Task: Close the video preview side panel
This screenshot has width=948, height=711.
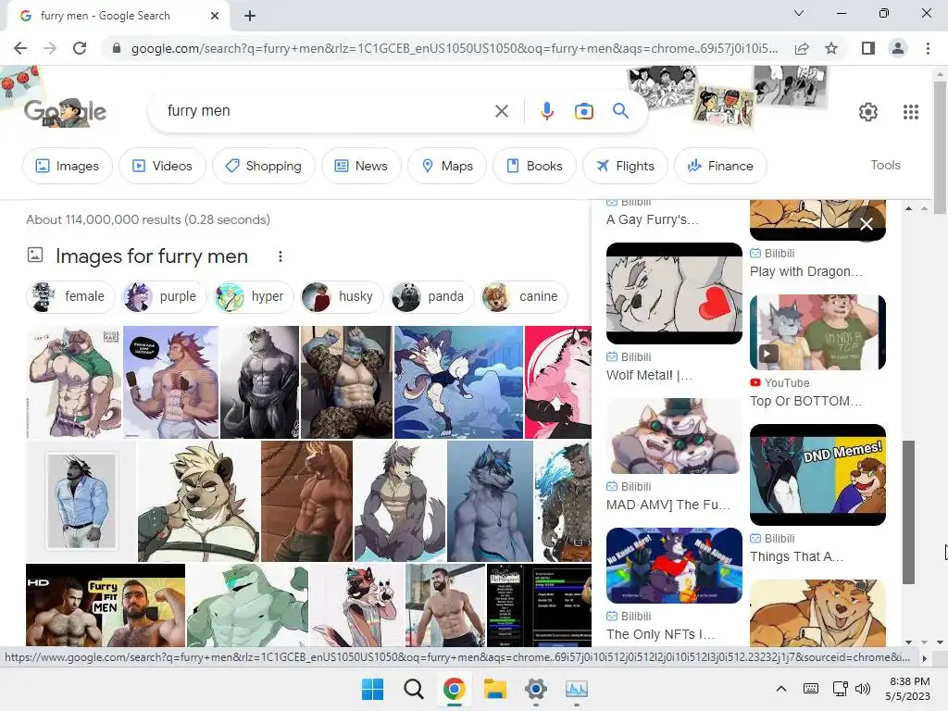Action: (866, 224)
